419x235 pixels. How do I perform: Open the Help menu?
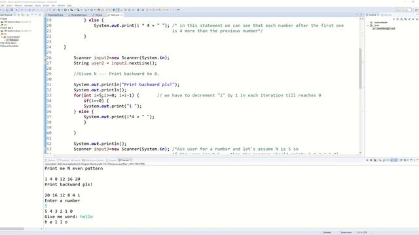tap(69, 5)
